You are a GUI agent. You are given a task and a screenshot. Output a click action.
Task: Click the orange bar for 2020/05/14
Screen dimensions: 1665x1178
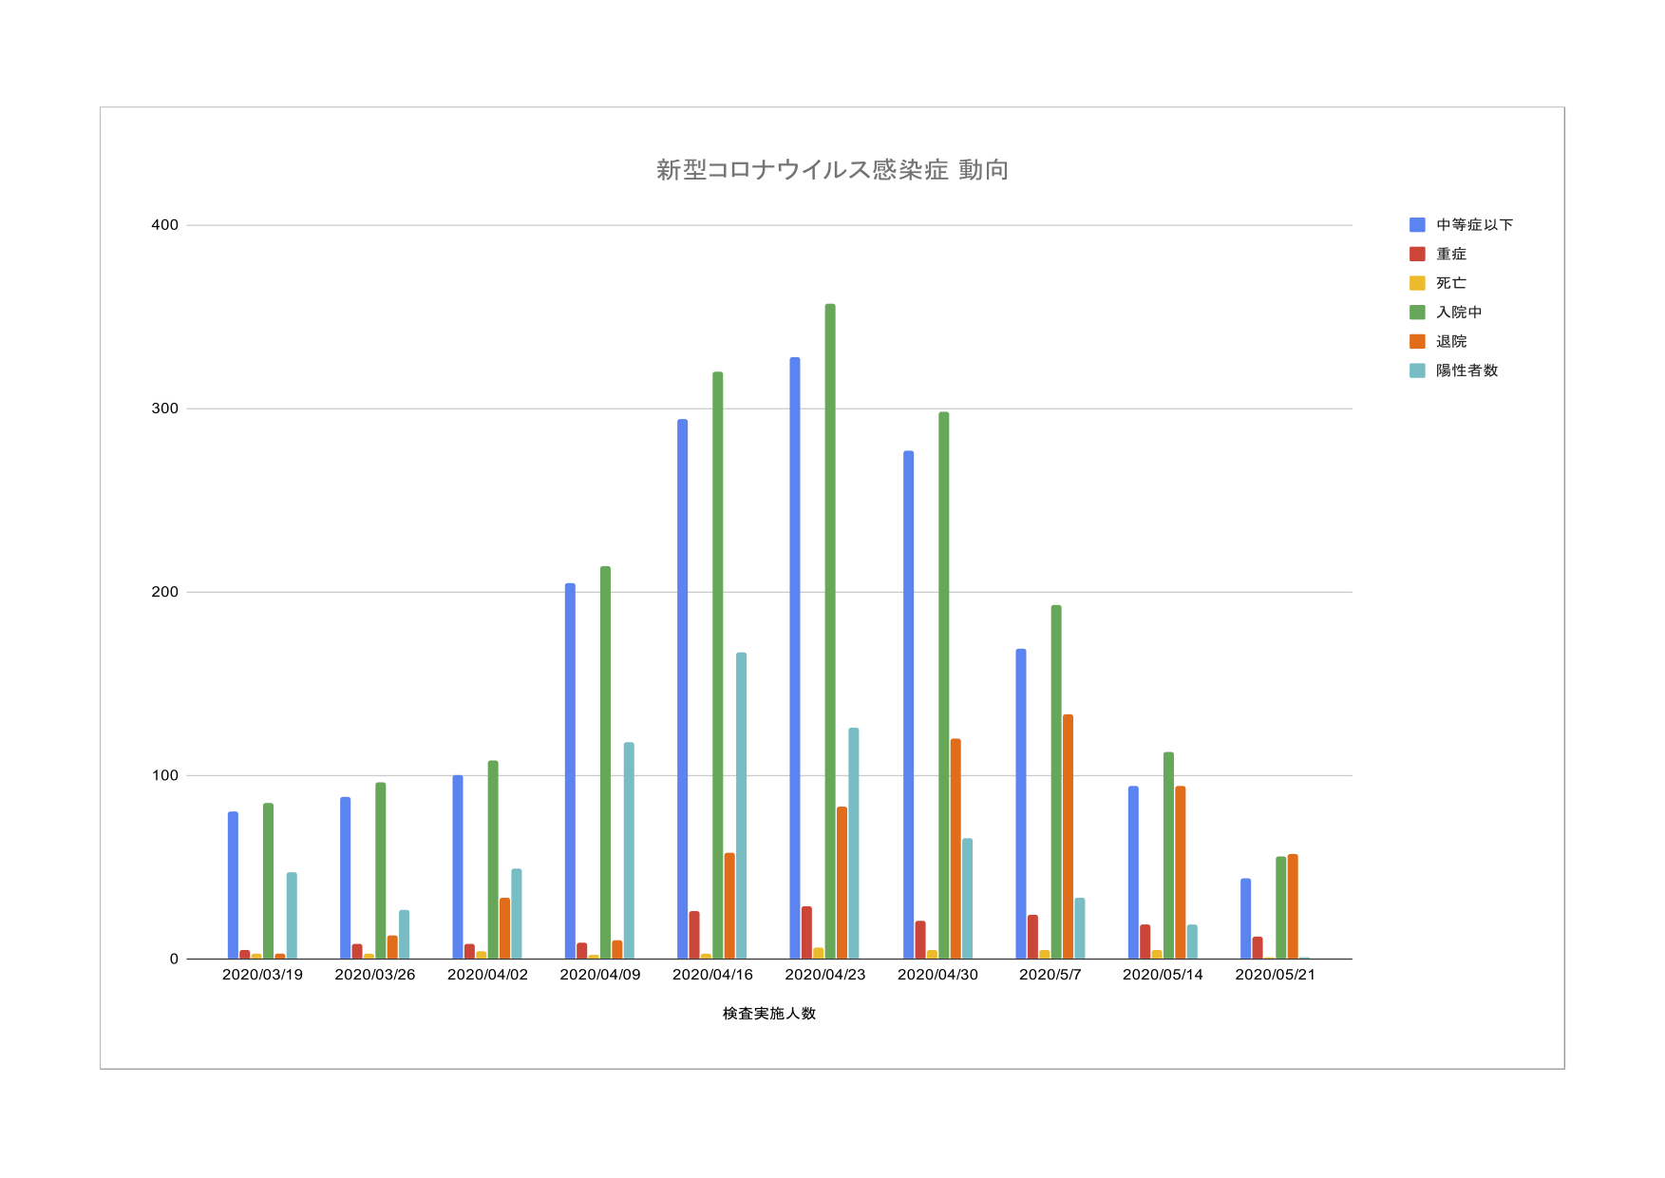(x=1180, y=872)
